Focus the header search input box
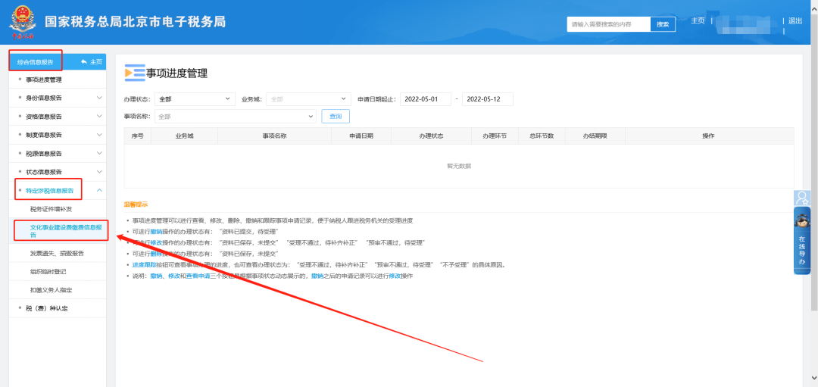 click(x=608, y=24)
